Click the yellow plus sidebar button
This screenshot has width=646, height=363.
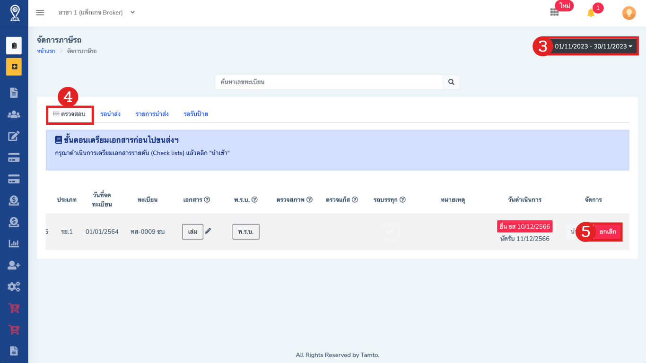(14, 67)
